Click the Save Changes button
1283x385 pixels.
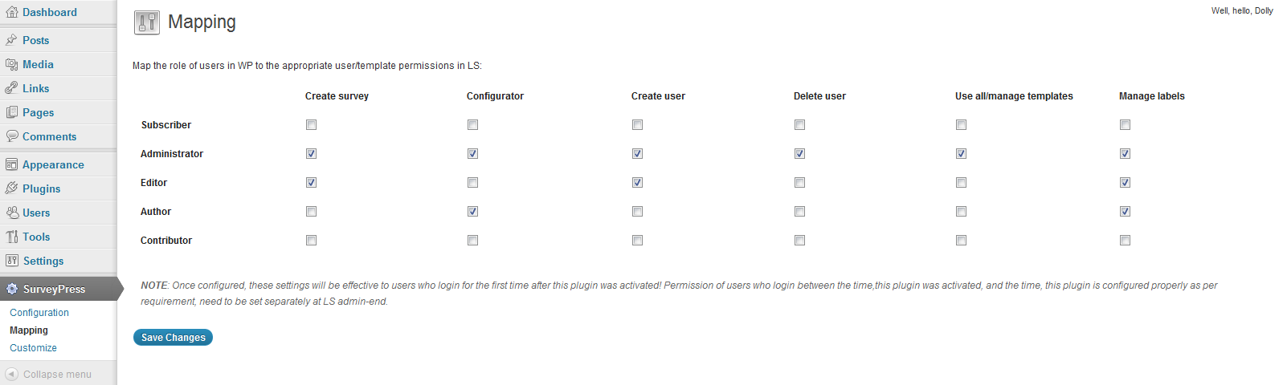tap(173, 338)
